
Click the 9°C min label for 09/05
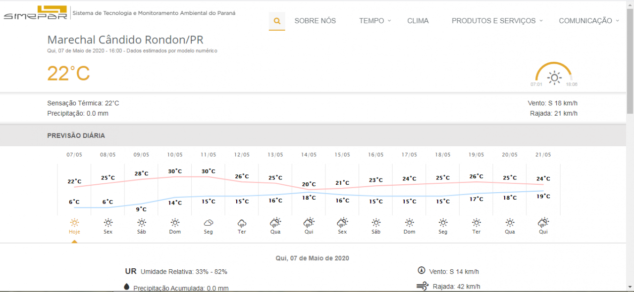142,209
